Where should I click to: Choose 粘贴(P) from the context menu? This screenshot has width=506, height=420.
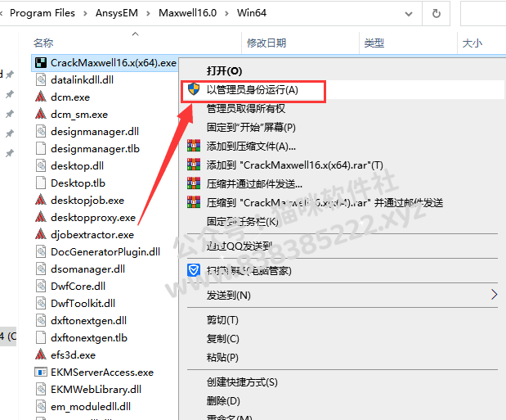(x=222, y=357)
